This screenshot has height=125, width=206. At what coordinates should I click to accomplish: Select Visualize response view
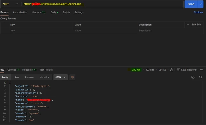[44, 77]
